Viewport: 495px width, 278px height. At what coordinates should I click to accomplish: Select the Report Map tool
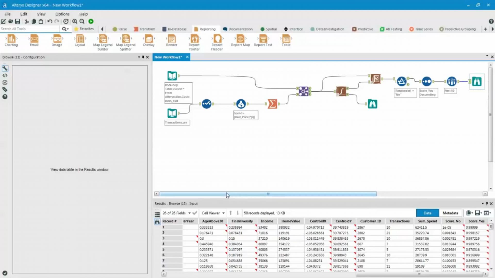pyautogui.click(x=240, y=41)
